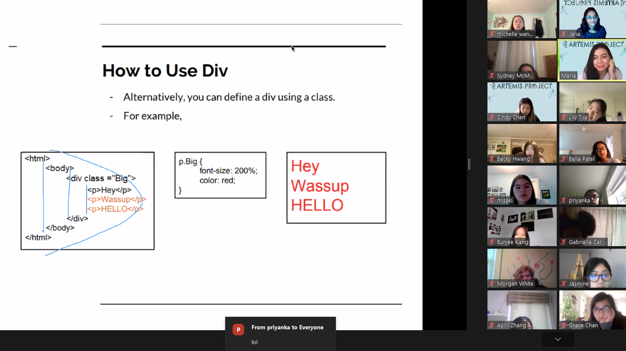
Task: Click muted mic icon beside Jana
Action: [564, 34]
